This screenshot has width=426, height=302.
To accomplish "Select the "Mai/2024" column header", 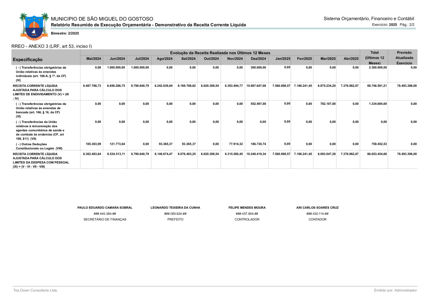I will [x=93, y=58].
